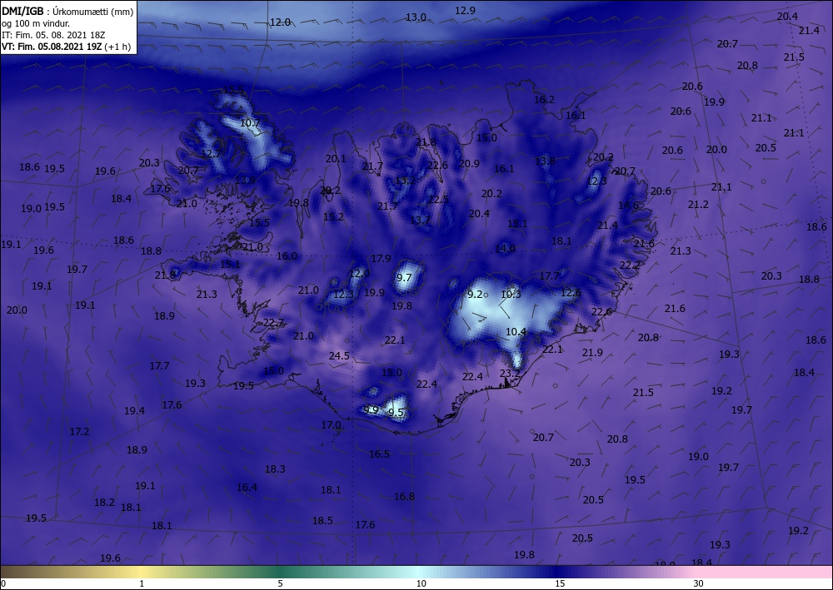Select the 14.0 value in the interior

click(x=506, y=248)
